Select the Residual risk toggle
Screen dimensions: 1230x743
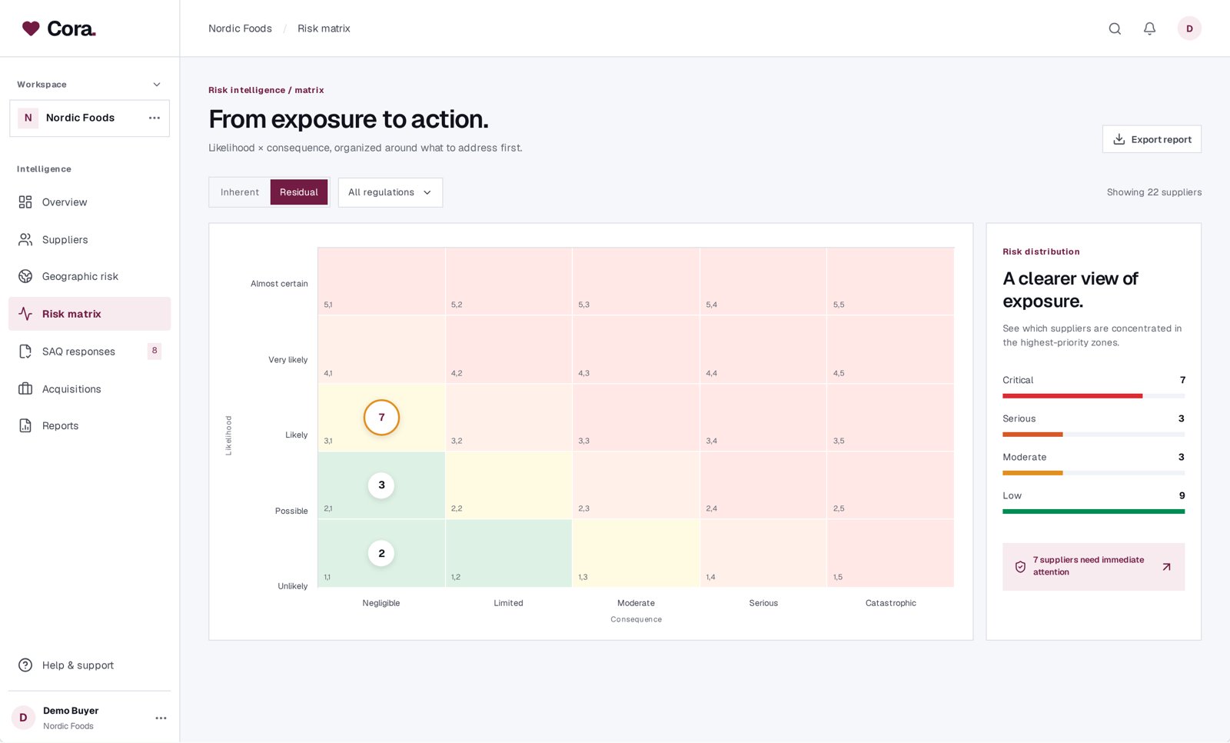(299, 192)
